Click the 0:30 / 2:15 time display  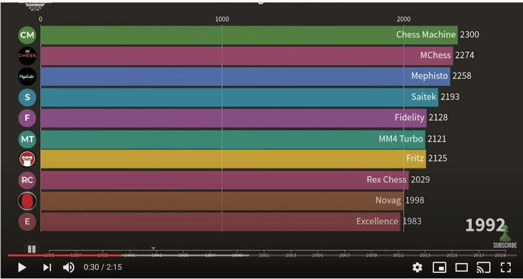coord(103,267)
